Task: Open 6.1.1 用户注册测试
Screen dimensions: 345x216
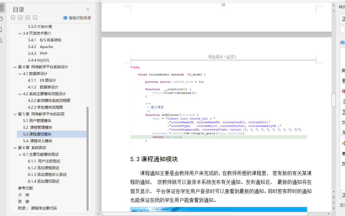Action: [44, 161]
